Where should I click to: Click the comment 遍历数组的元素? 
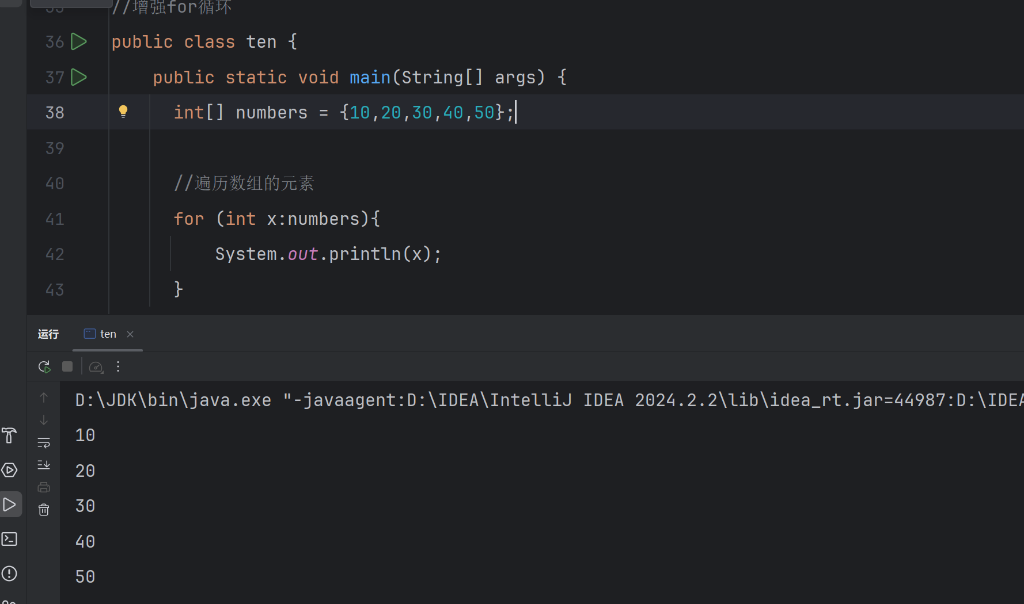click(x=244, y=183)
